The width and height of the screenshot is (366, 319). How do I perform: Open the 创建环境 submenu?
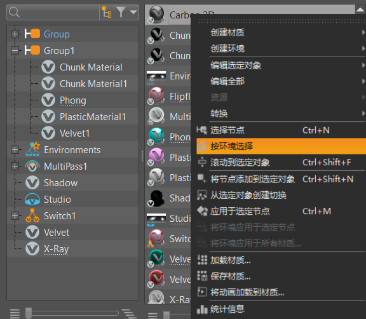281,48
